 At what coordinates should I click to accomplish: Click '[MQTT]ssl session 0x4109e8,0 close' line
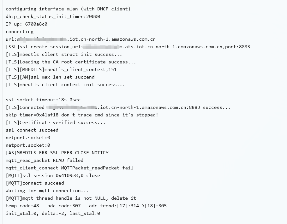coord(53,175)
